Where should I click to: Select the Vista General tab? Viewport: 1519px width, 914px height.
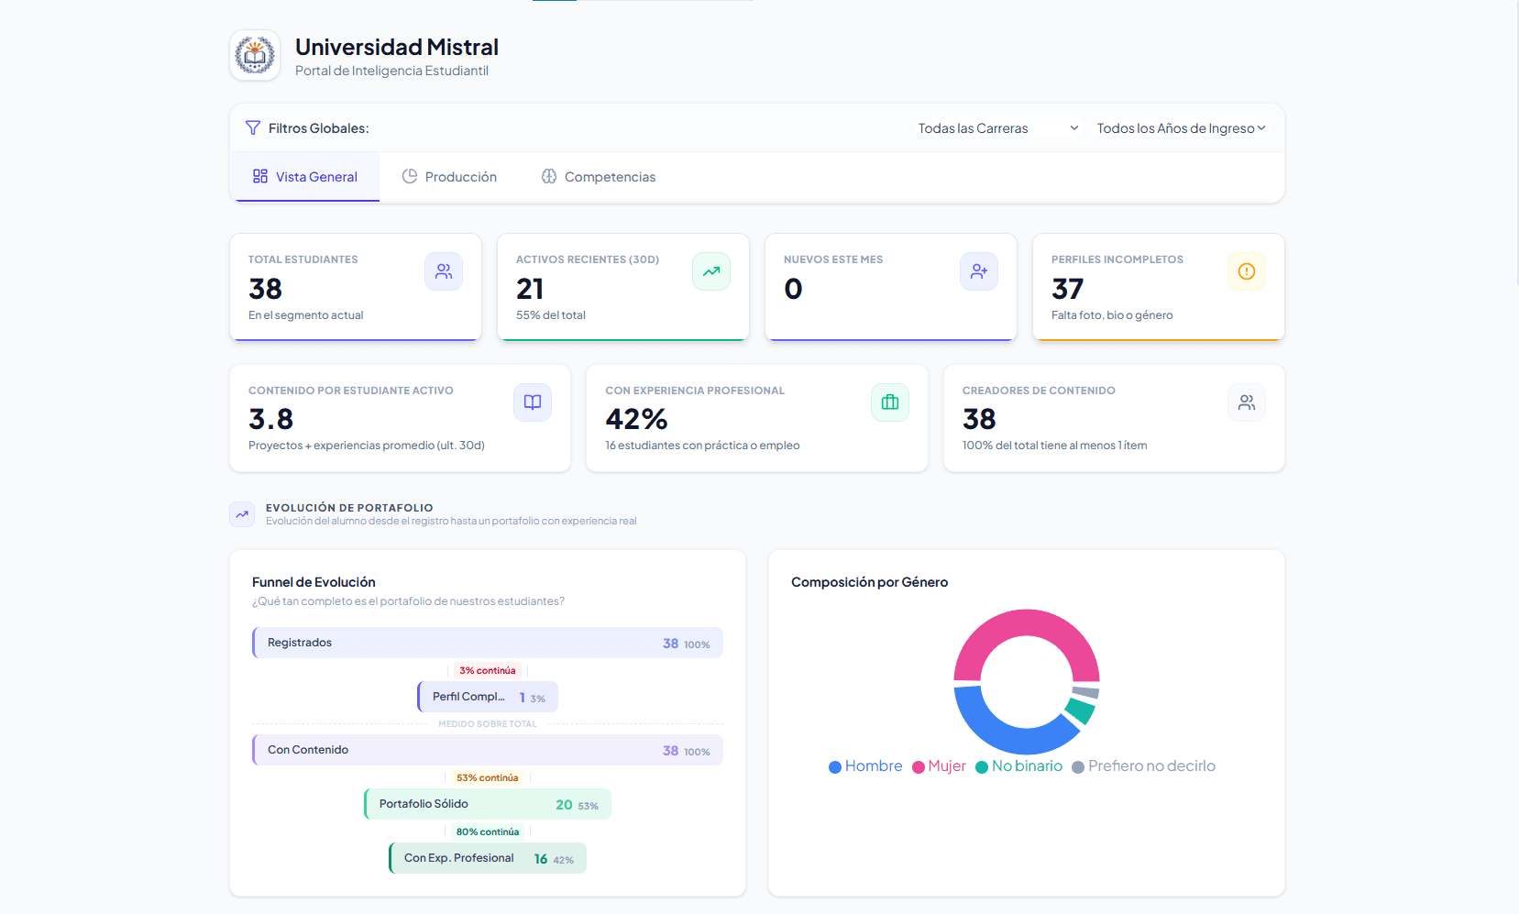coord(305,176)
